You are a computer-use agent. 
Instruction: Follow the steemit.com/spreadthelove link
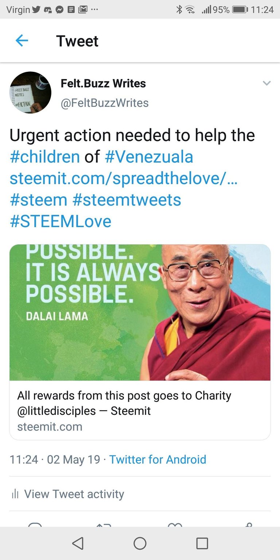124,178
